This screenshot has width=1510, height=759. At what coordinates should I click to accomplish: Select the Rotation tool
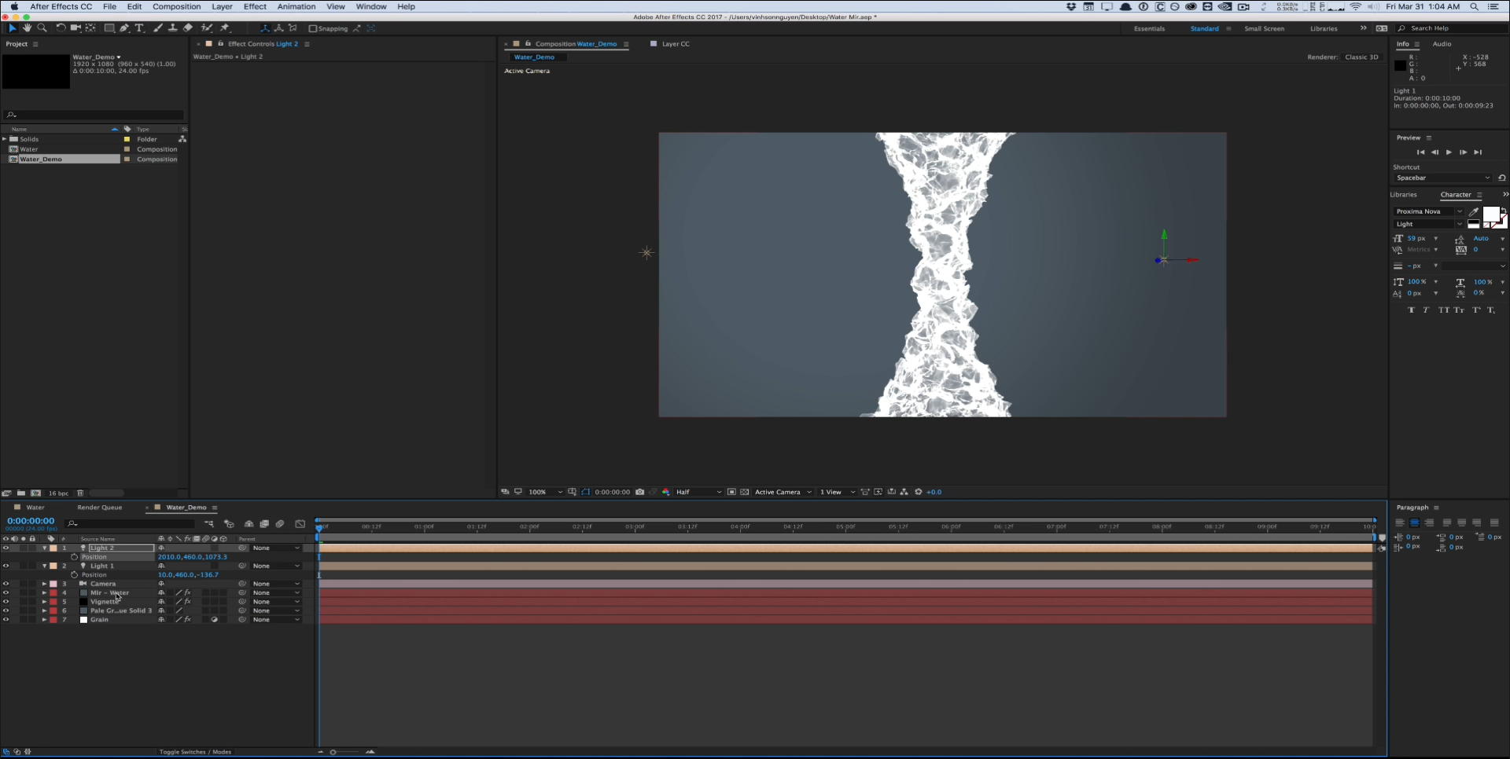click(61, 28)
